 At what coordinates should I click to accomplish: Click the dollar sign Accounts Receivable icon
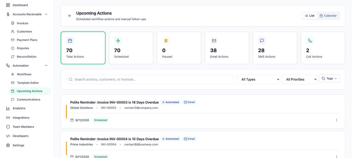(x=8, y=14)
